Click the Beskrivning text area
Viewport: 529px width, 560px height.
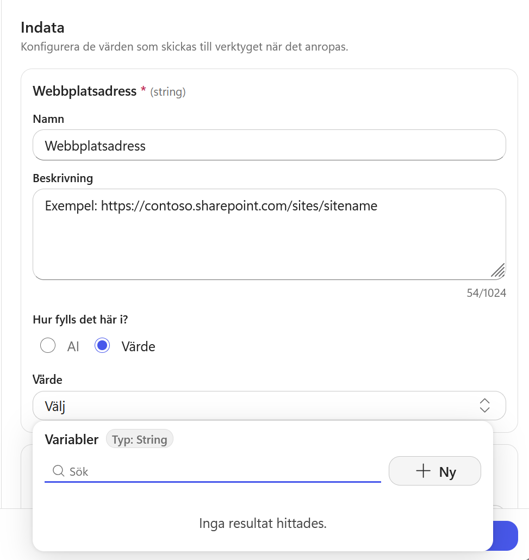point(269,234)
